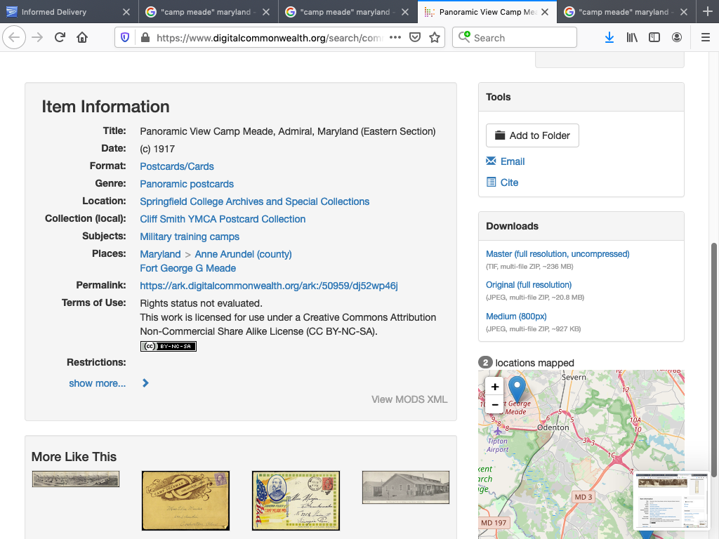Open the Cliff Smith YMCA Postcard Collection link

point(223,219)
